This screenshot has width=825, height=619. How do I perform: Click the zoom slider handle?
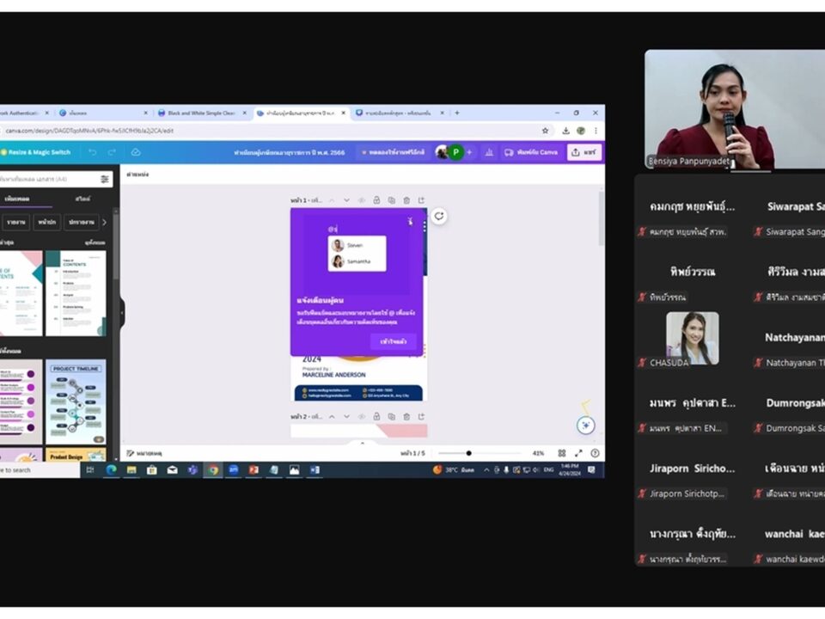[x=468, y=453]
